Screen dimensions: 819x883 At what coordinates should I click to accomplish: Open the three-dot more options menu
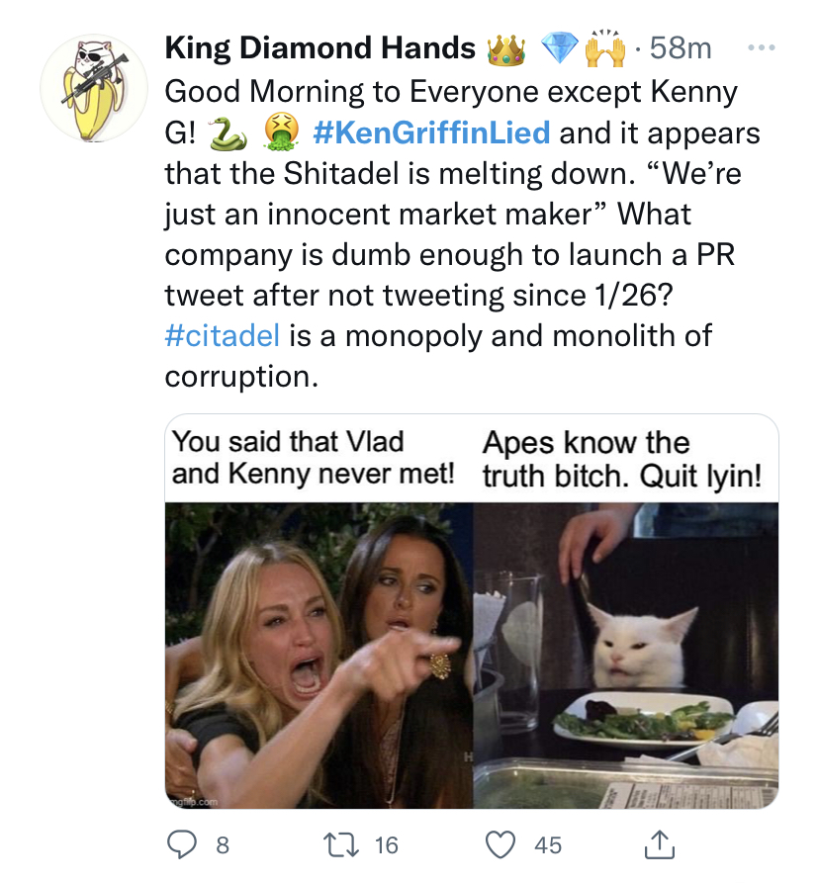(759, 46)
